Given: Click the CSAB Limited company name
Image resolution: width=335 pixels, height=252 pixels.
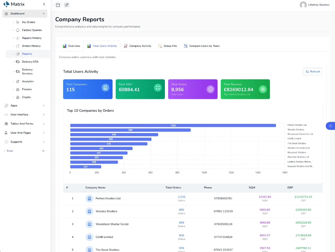Looking at the screenshot, I should pos(104,237).
